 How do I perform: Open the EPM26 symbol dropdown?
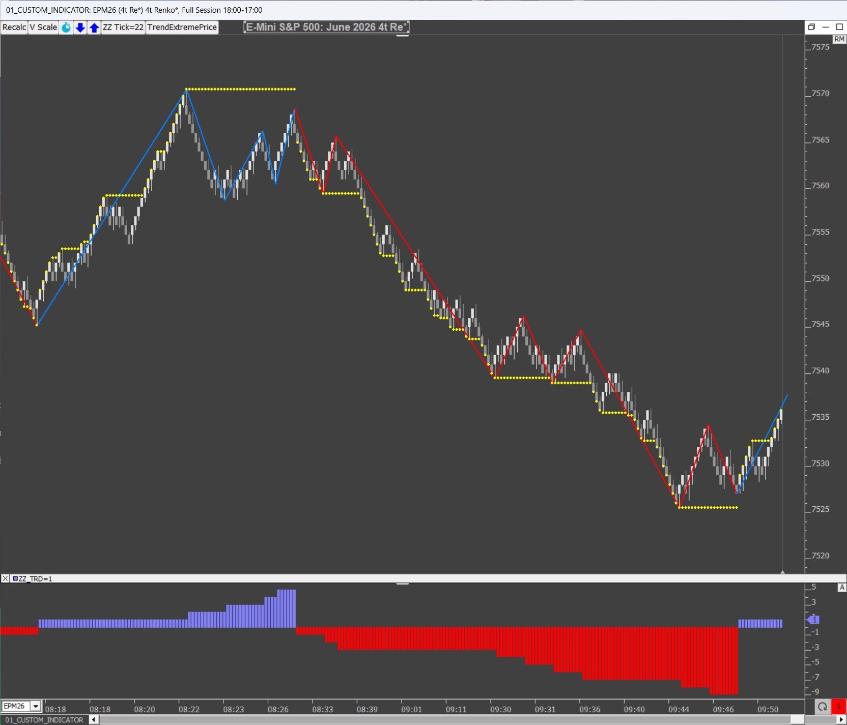coord(36,706)
